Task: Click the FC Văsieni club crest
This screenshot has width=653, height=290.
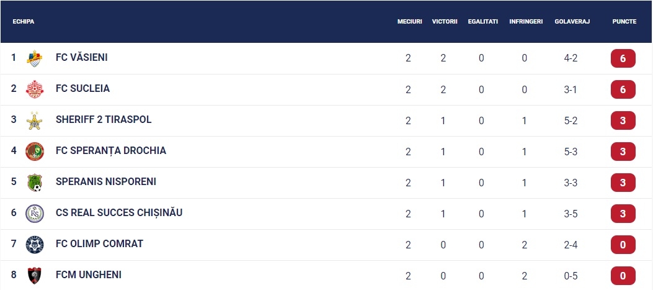Action: click(x=34, y=58)
